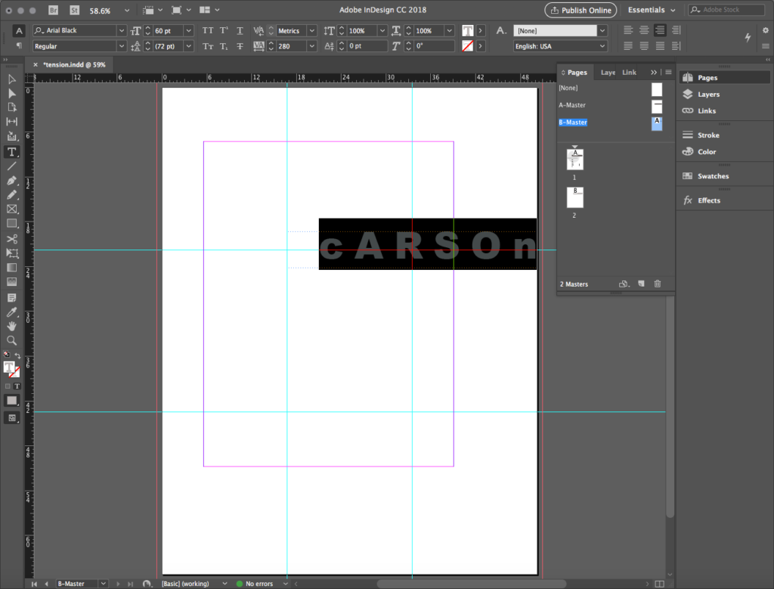The width and height of the screenshot is (774, 589).
Task: Click the Rectangle Frame tool
Action: click(x=12, y=209)
